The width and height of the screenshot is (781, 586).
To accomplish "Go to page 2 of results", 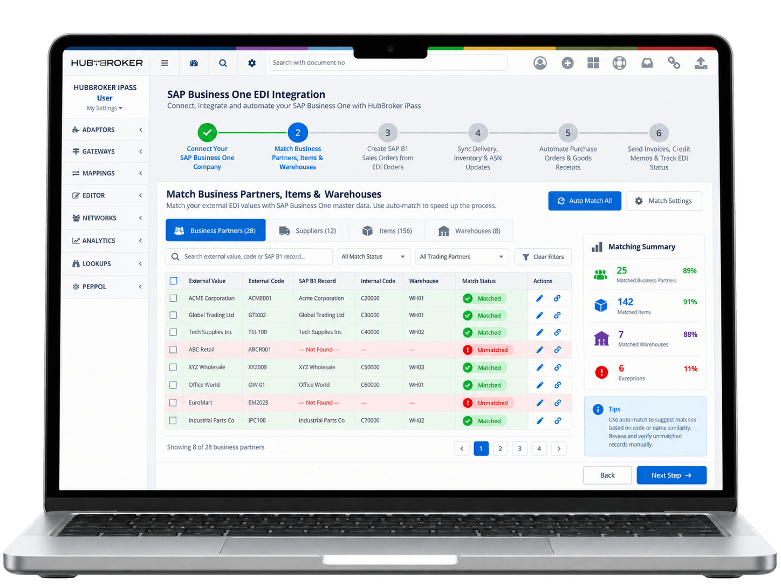I will (x=501, y=448).
